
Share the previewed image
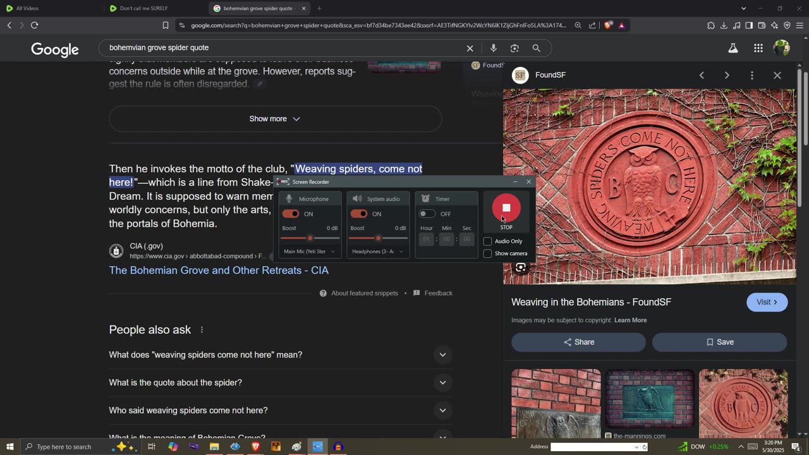click(578, 342)
